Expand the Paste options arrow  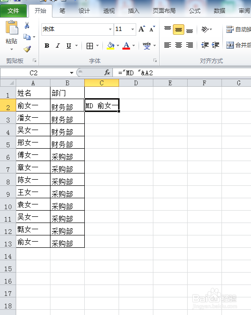pyautogui.click(x=11, y=49)
